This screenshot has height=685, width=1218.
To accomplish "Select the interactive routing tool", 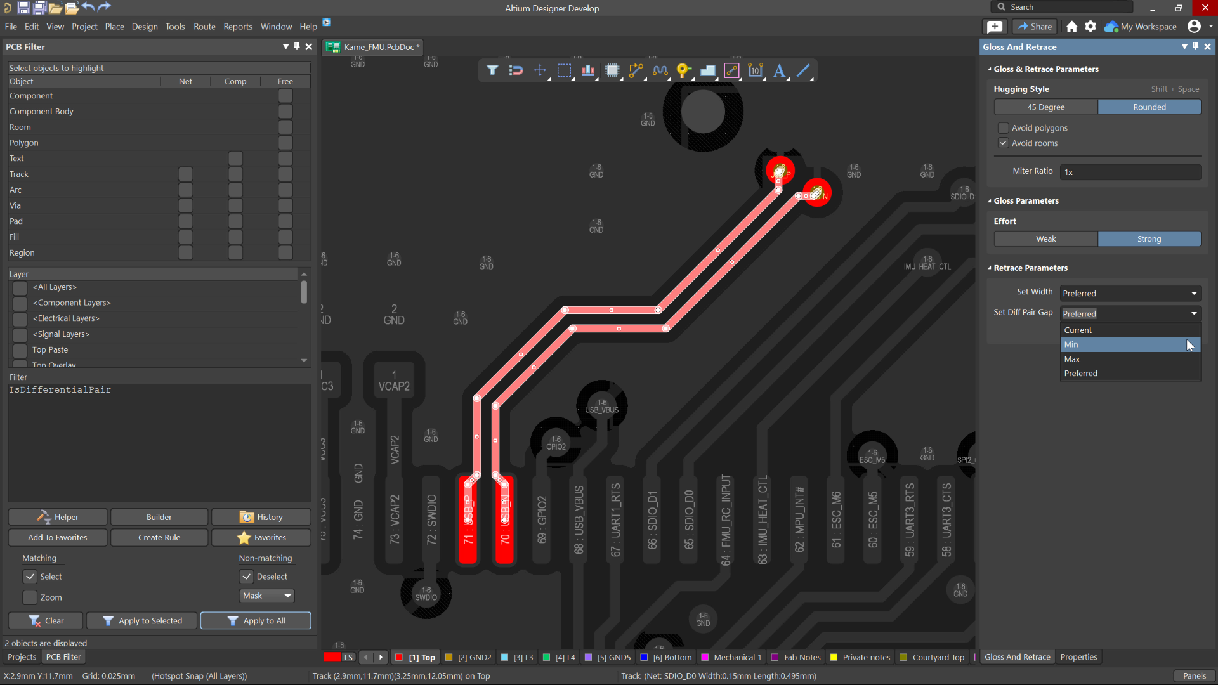I will click(636, 70).
